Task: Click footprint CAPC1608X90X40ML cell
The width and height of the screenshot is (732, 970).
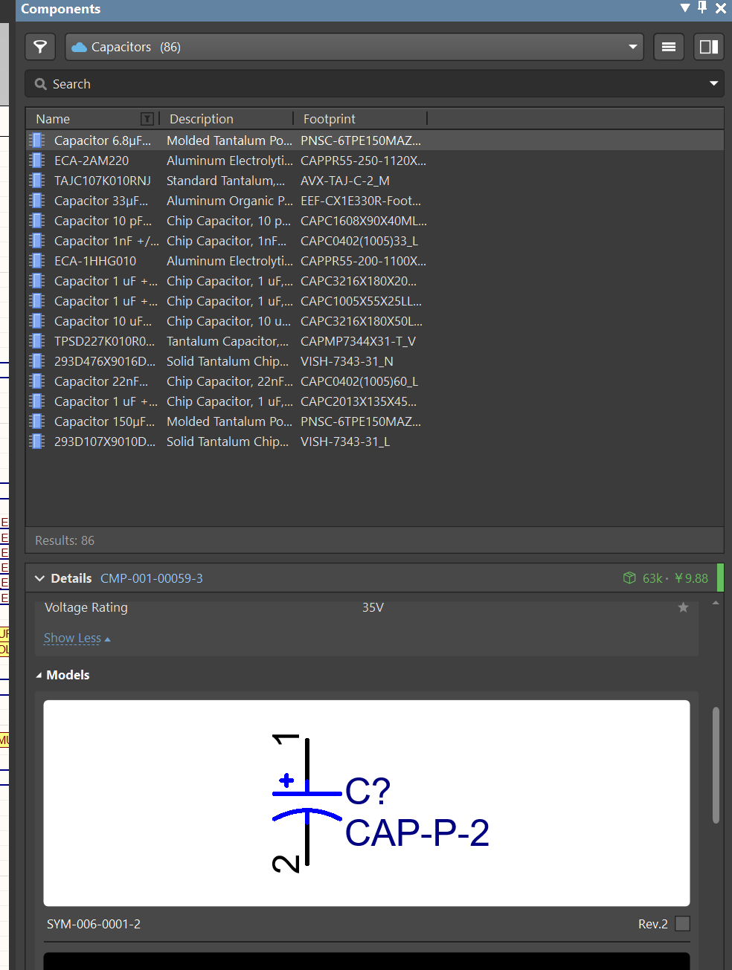Action: pos(364,221)
